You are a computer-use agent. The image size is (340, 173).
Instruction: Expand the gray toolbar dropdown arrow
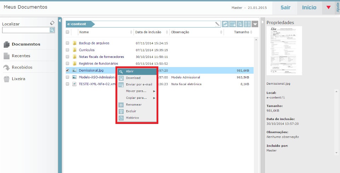tap(255, 24)
